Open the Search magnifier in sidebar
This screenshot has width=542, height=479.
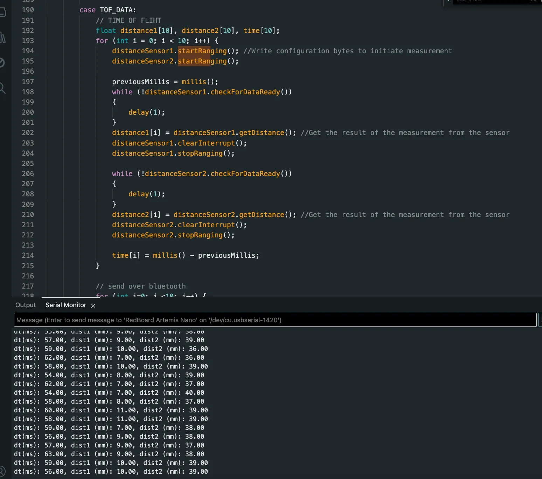pyautogui.click(x=2, y=88)
